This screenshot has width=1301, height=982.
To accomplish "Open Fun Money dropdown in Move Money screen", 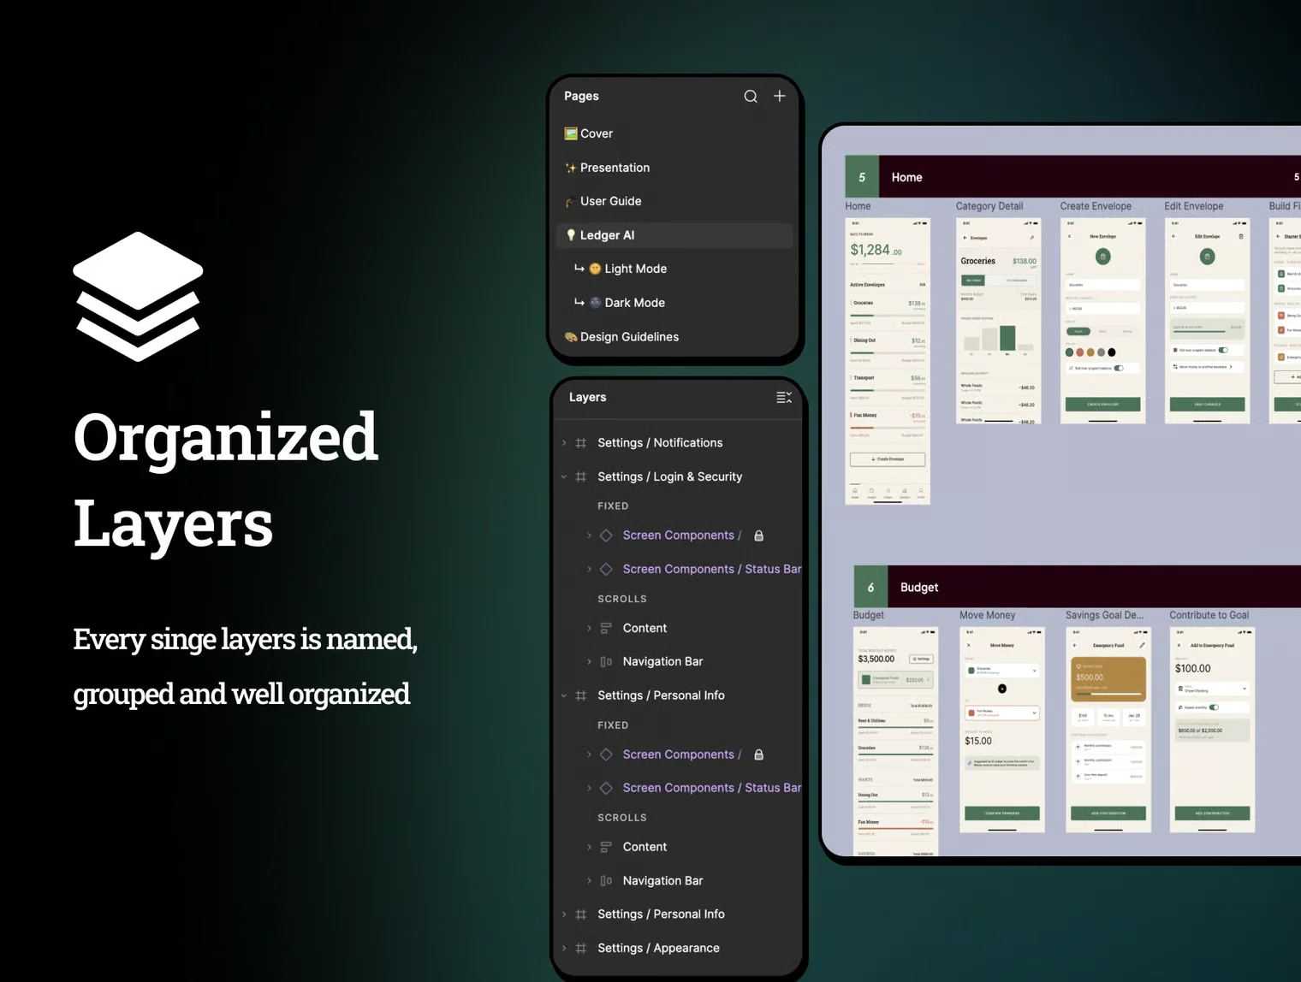I will [1002, 713].
